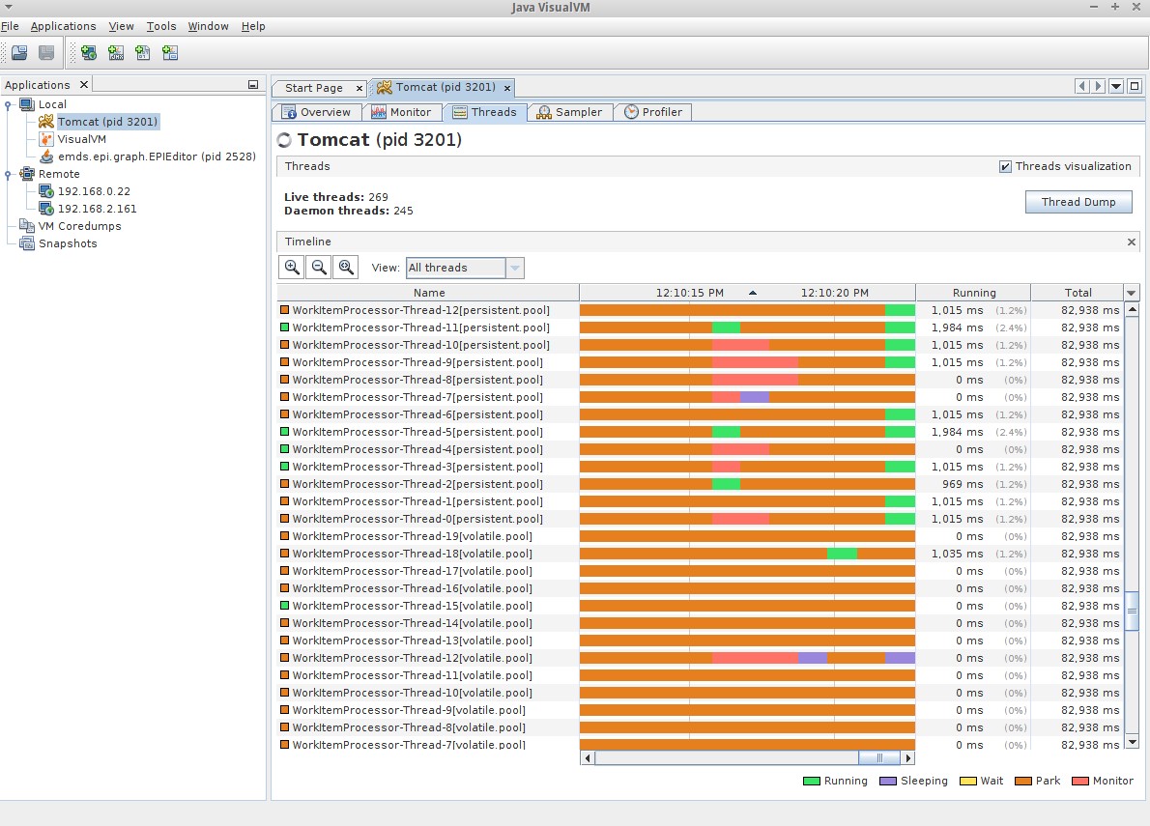Viewport: 1150px width, 826px height.
Task: Toggle the Threads visualization checkbox
Action: (1005, 166)
